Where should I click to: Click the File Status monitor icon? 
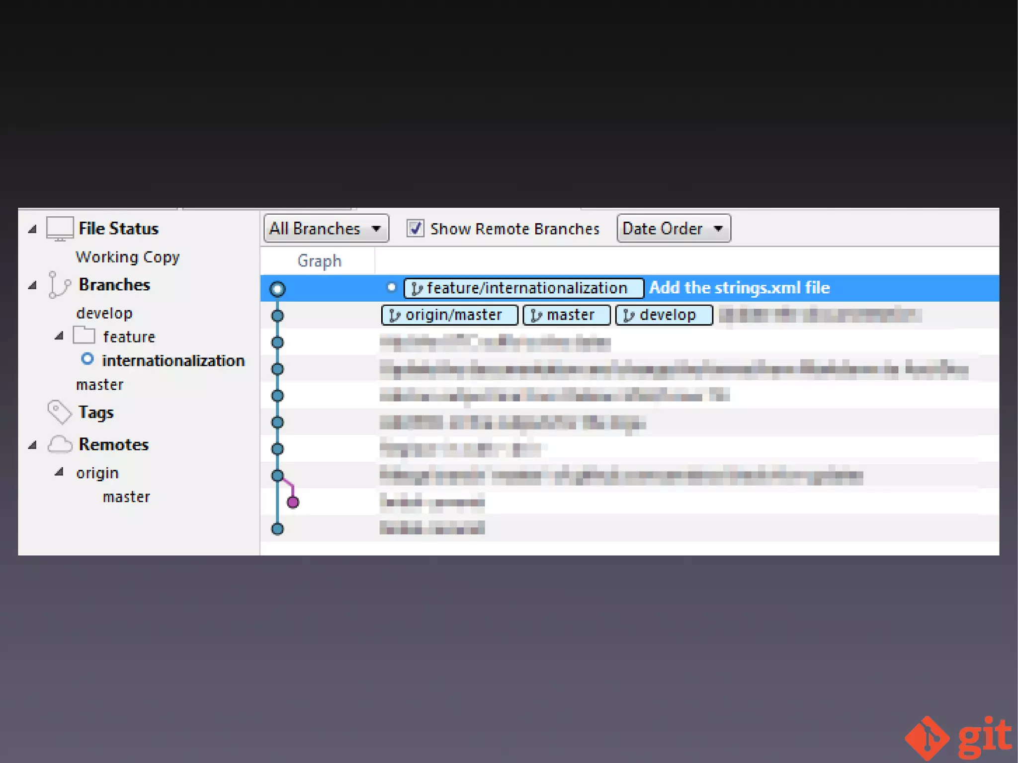coord(60,229)
